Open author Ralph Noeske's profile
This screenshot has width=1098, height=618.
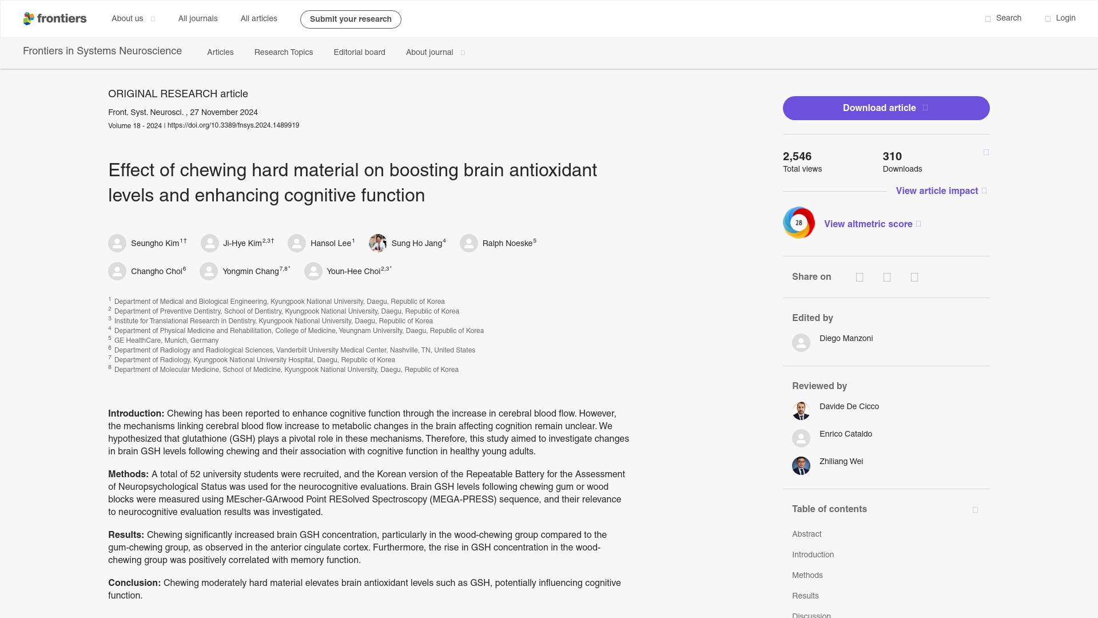pos(507,244)
